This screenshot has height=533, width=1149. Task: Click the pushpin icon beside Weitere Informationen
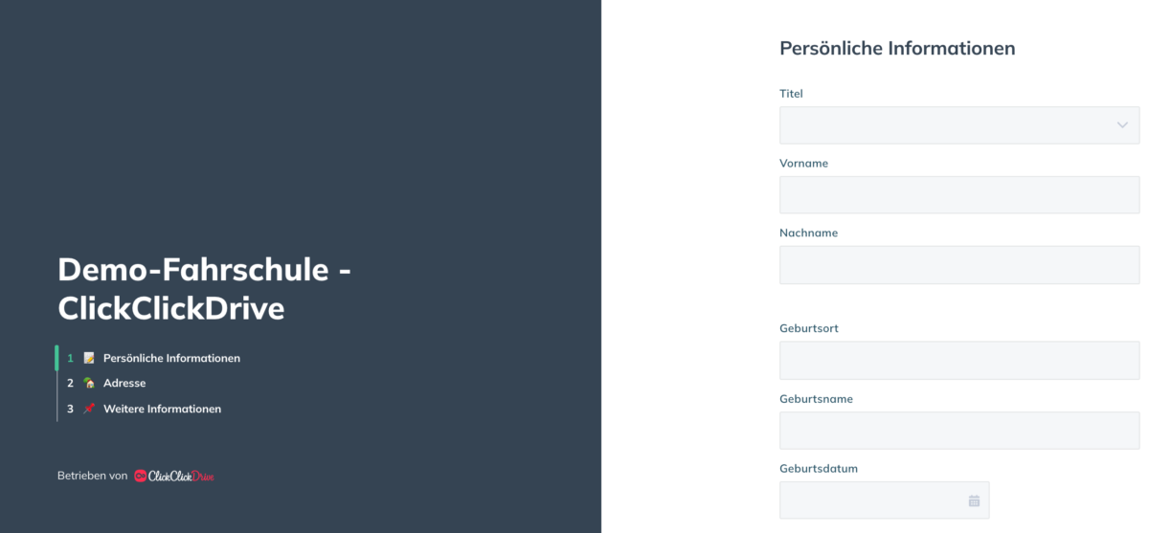pyautogui.click(x=89, y=409)
